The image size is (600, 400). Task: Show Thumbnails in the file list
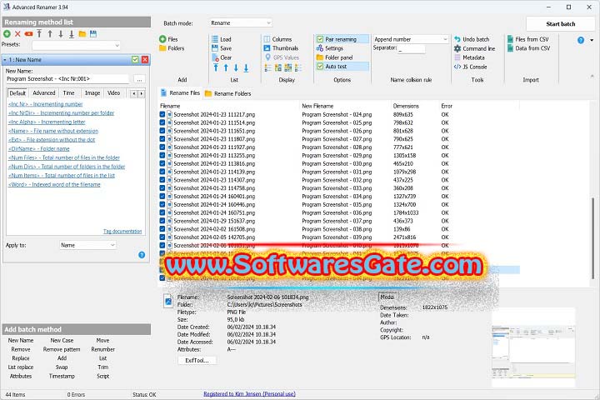[281, 48]
